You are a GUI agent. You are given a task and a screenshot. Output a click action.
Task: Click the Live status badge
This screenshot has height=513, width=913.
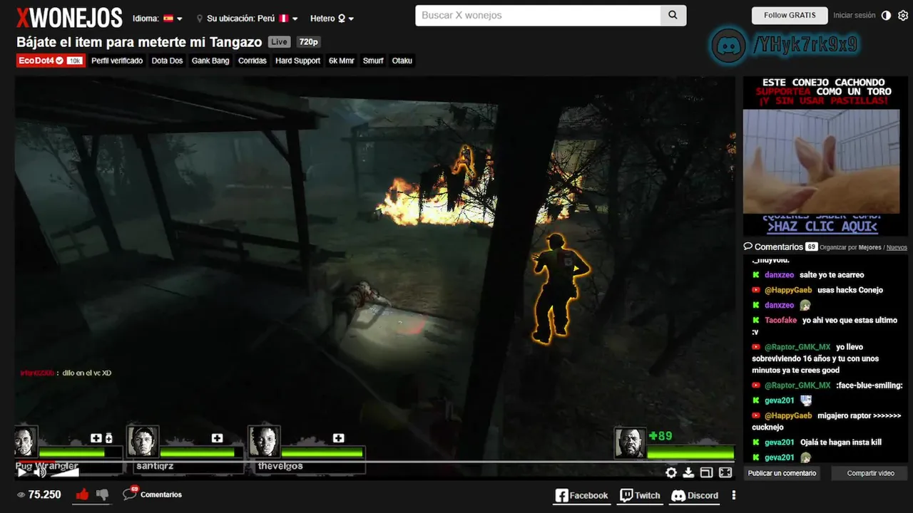[x=279, y=42]
